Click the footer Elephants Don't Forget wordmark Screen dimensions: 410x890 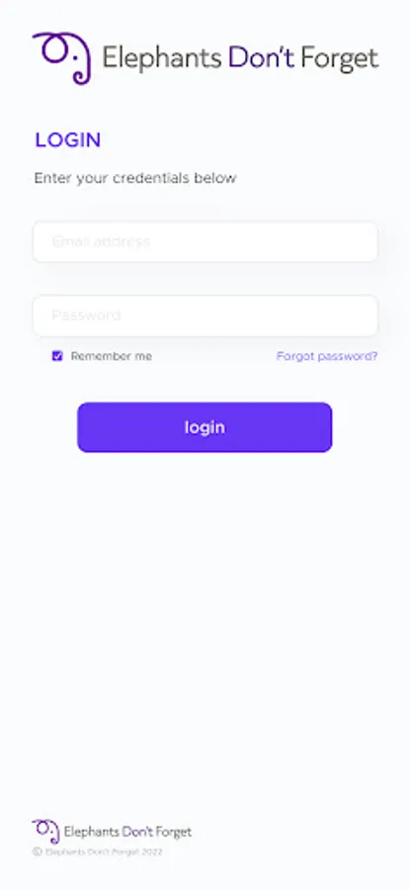tap(127, 832)
